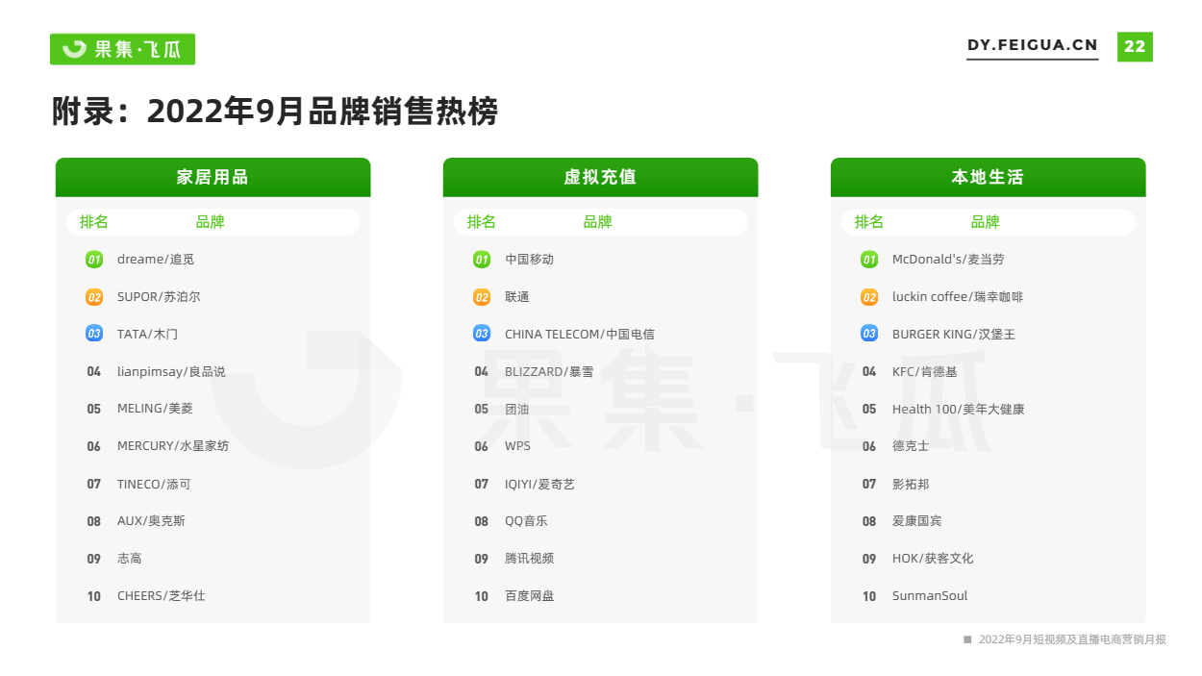Select 腾讯视频 brand text

(x=529, y=559)
